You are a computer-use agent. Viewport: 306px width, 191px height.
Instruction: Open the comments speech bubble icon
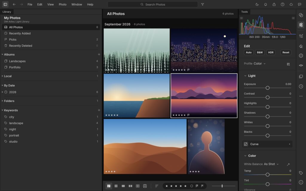299,4
